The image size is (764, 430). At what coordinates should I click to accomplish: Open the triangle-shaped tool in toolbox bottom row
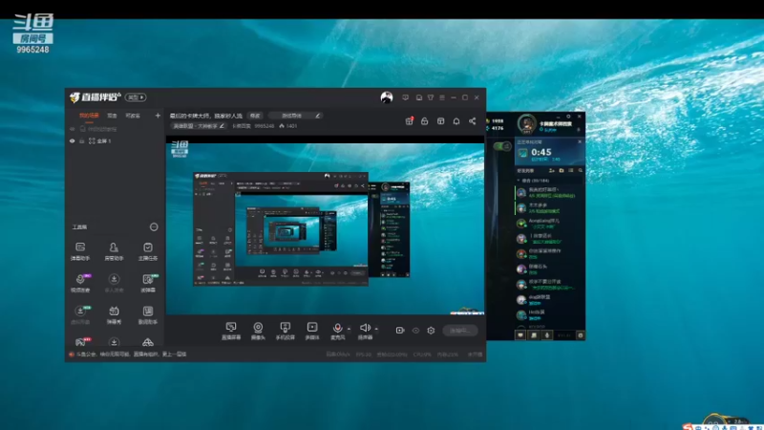[148, 342]
